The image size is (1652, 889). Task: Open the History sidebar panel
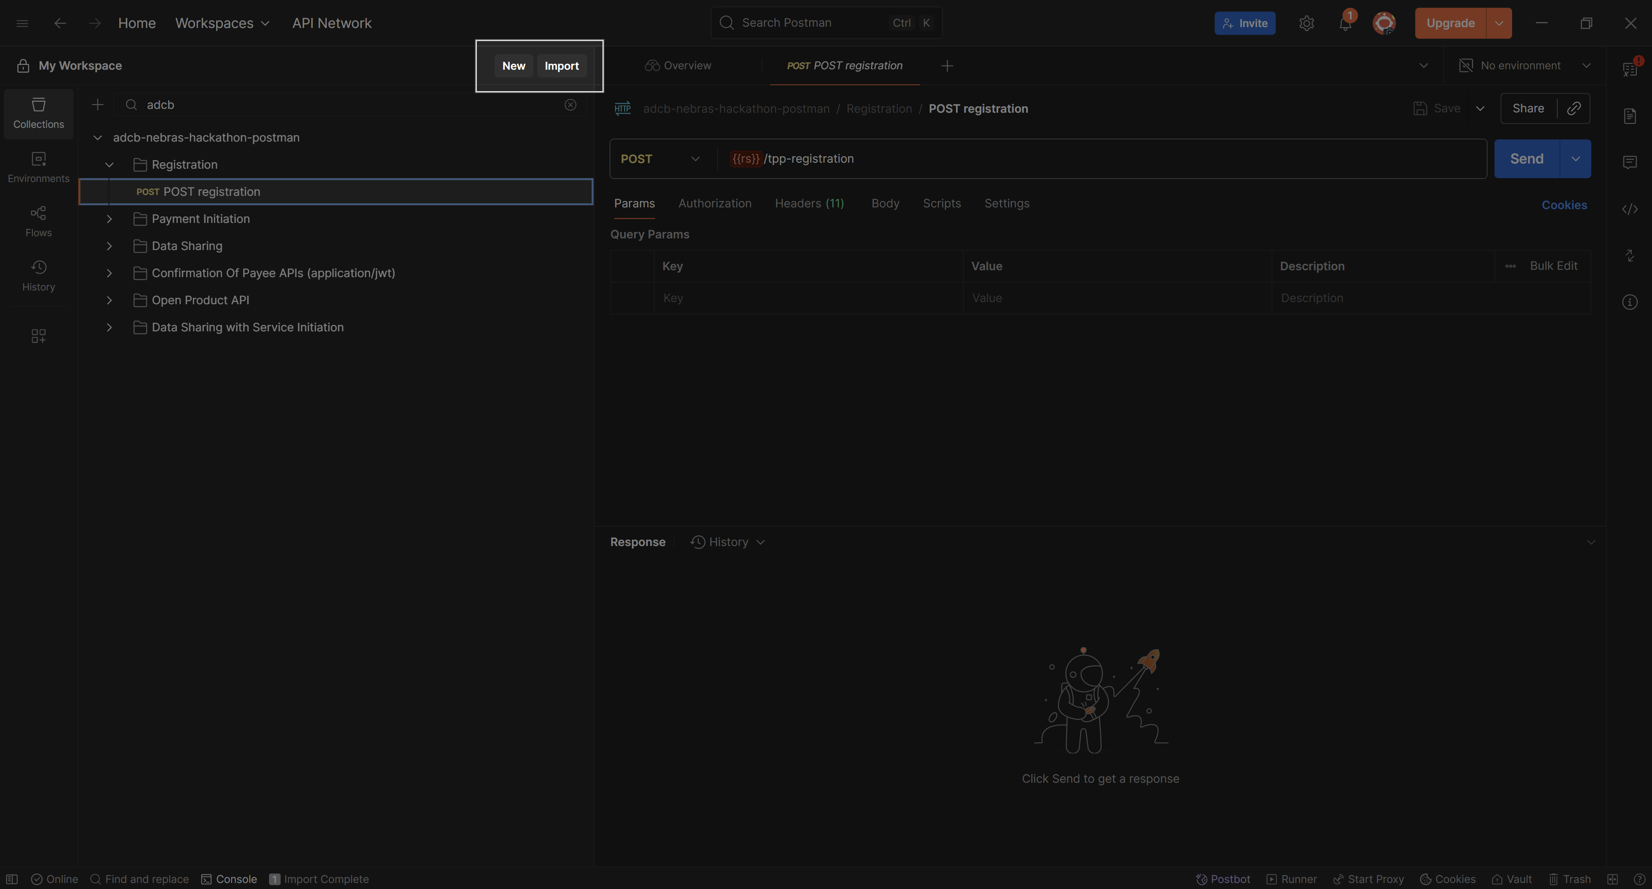[x=38, y=276]
